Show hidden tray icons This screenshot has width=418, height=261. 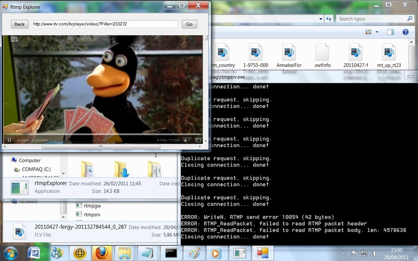click(344, 253)
